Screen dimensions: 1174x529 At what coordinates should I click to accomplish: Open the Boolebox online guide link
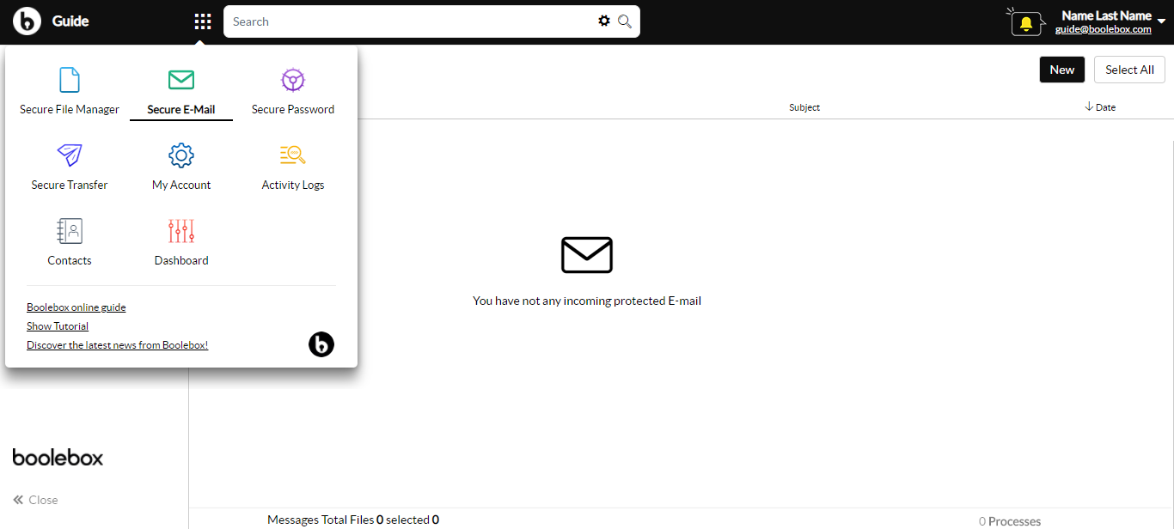pyautogui.click(x=76, y=307)
